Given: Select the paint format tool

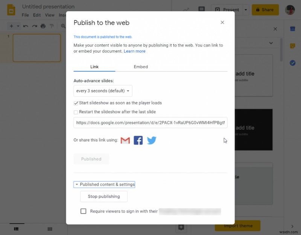Looking at the screenshot, I should (52, 26).
